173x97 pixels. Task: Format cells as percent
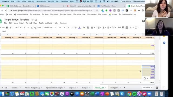click(x=28, y=27)
